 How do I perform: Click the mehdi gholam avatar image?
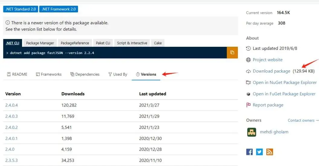(252, 132)
